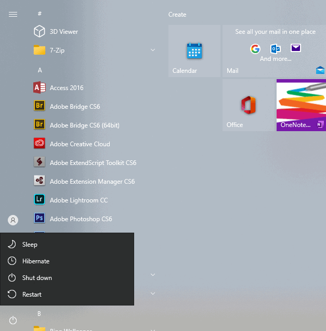
Task: Expand the hamburger navigation menu
Action: tap(13, 14)
